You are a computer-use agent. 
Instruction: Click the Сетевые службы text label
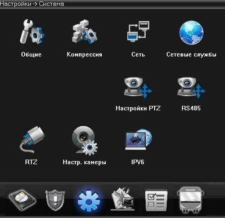coord(191,55)
